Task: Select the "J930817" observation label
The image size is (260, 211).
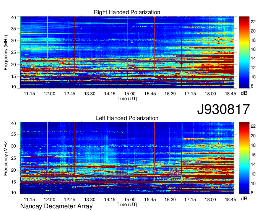Action: (x=223, y=109)
